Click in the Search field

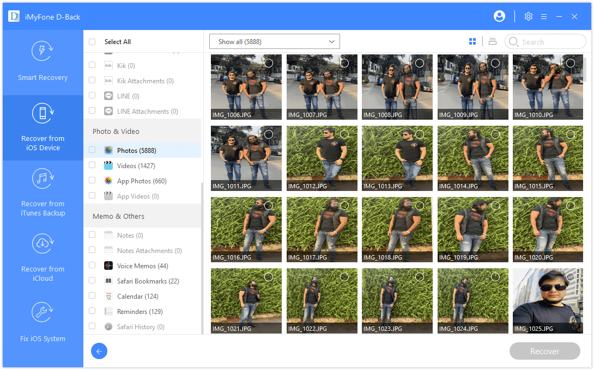[550, 42]
